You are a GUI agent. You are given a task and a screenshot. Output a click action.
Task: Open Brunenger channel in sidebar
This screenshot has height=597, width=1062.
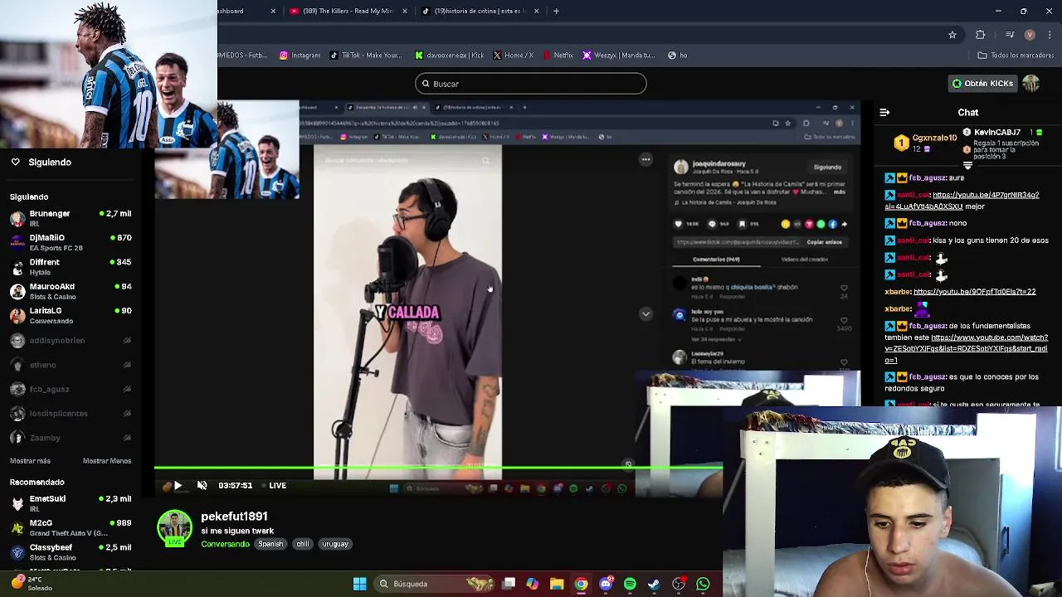(x=71, y=218)
